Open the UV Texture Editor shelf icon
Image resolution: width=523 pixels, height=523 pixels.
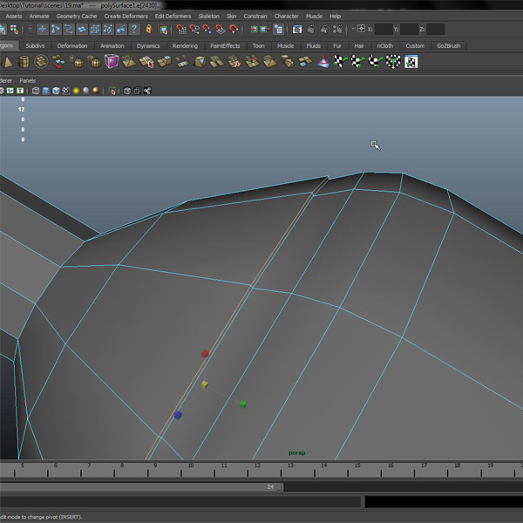point(411,62)
